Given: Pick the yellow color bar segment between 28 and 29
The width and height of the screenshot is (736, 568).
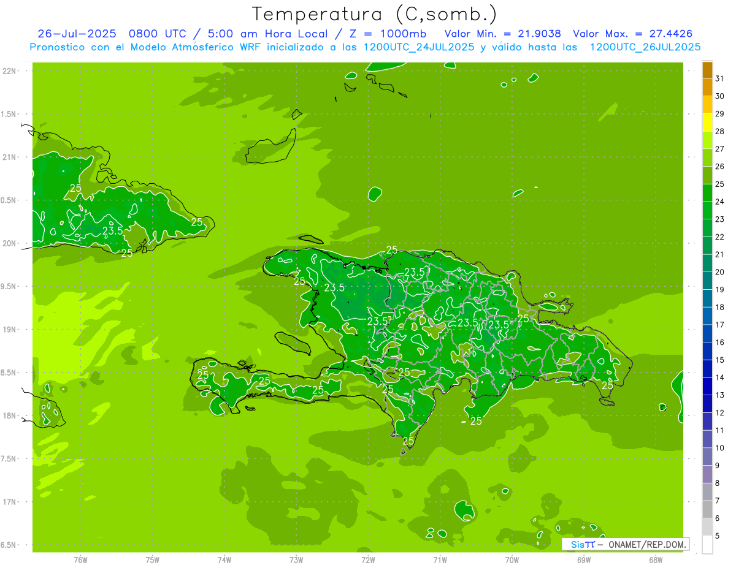Looking at the screenshot, I should tap(707, 123).
